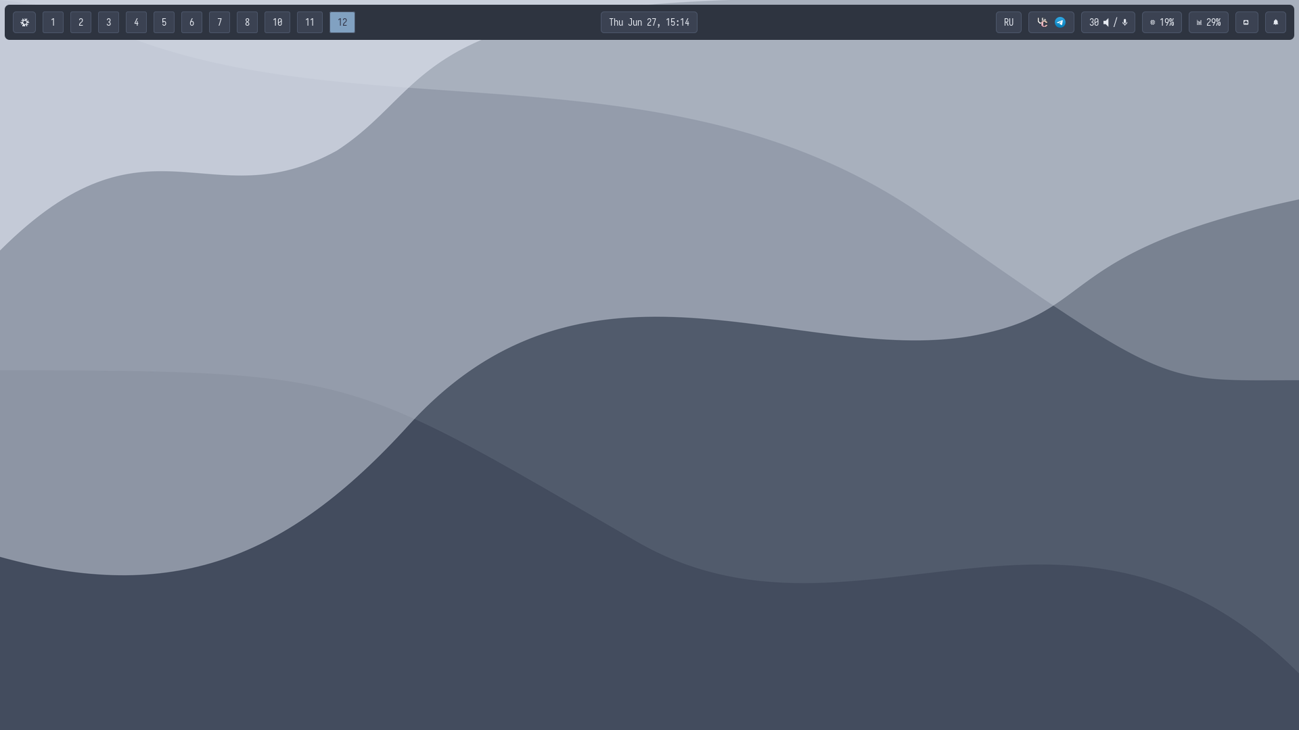The image size is (1299, 730).
Task: Click the volume level 30 readout
Action: [x=1093, y=22]
